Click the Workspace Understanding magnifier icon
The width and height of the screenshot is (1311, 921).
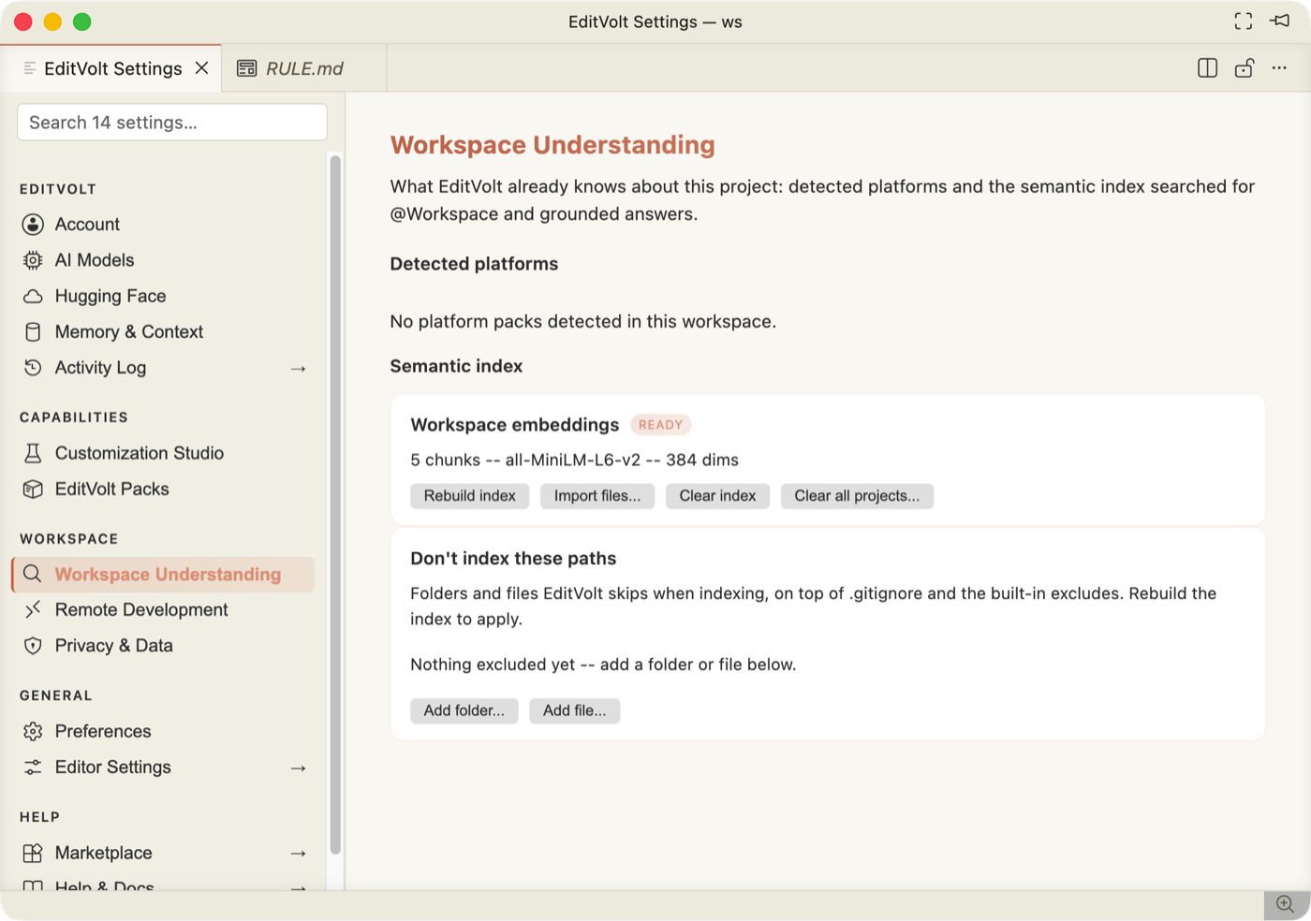(x=33, y=574)
